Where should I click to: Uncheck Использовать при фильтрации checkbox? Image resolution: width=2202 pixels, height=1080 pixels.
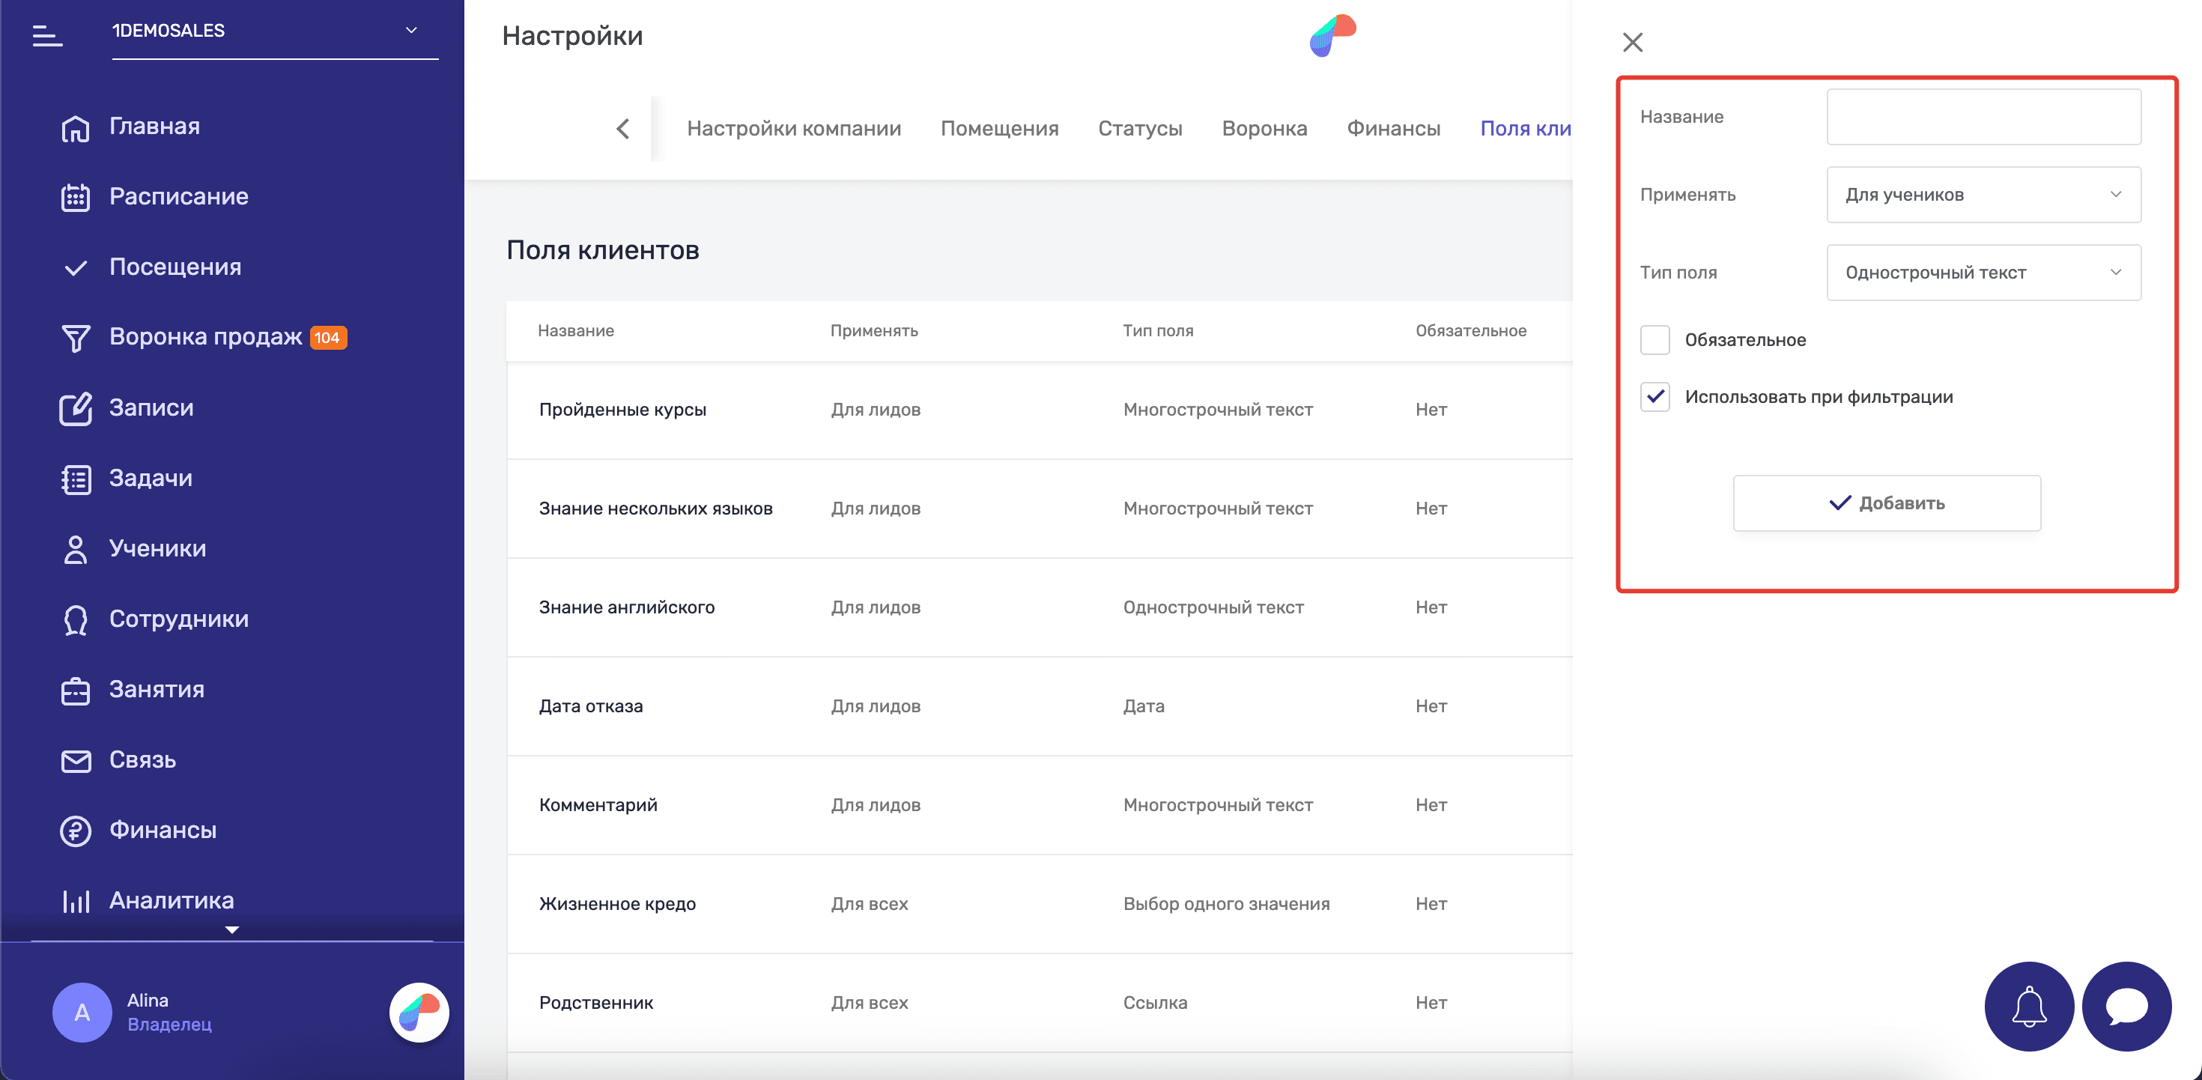tap(1655, 397)
